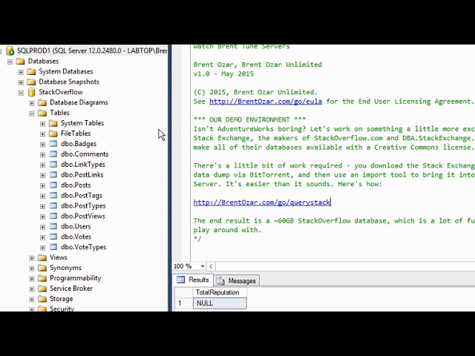Click the Databases folder icon
The height and width of the screenshot is (356, 475).
(21, 61)
